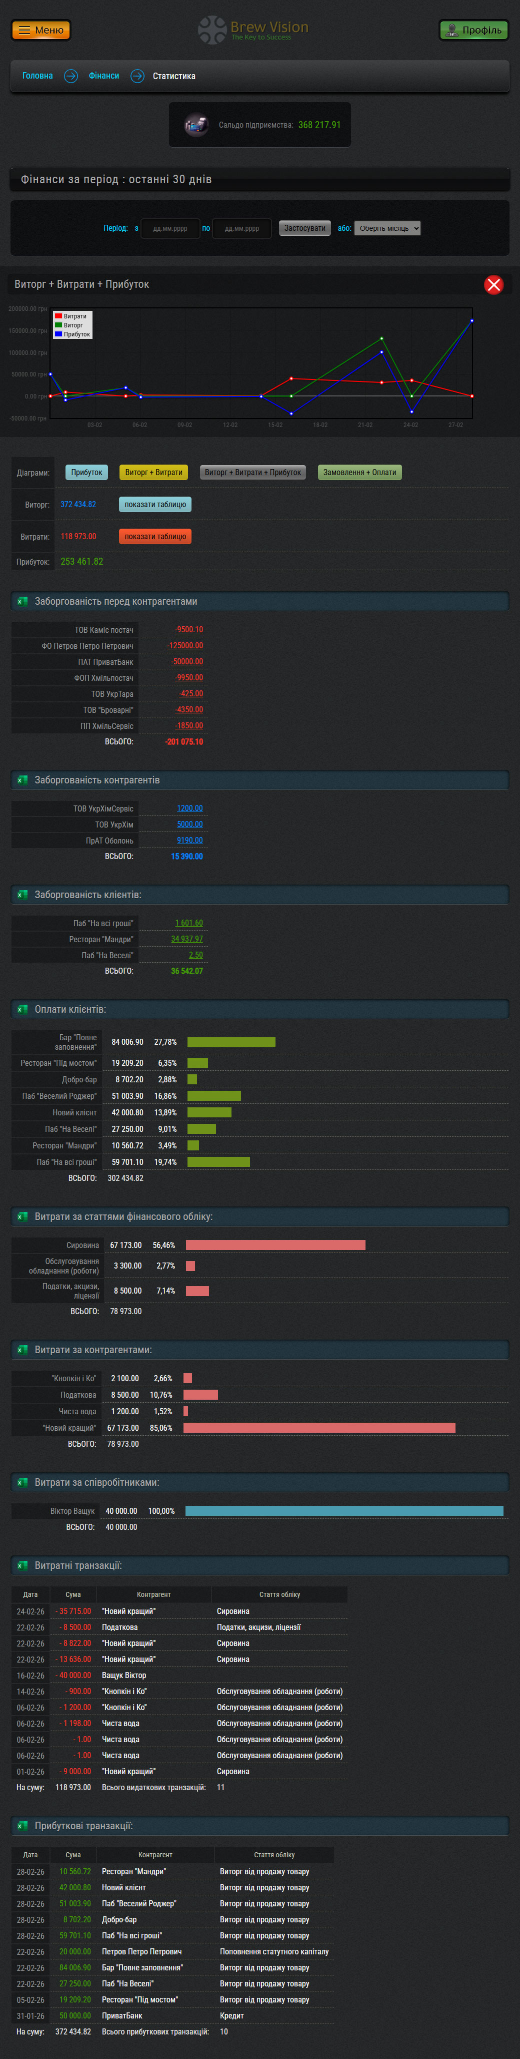Toggle the "показати таблицю" button for Виторг
520x2059 pixels.
[x=155, y=504]
